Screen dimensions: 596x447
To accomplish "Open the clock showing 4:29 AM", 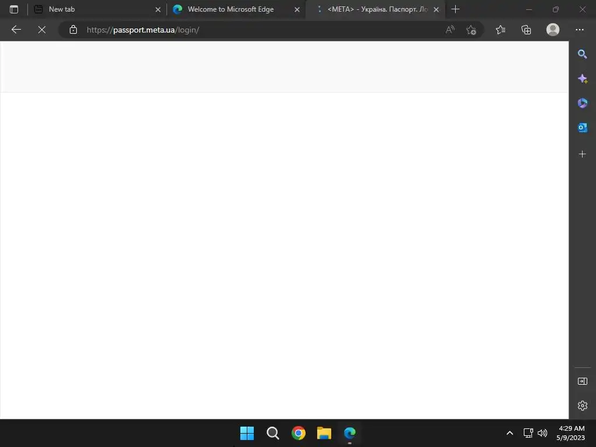I will click(x=571, y=433).
